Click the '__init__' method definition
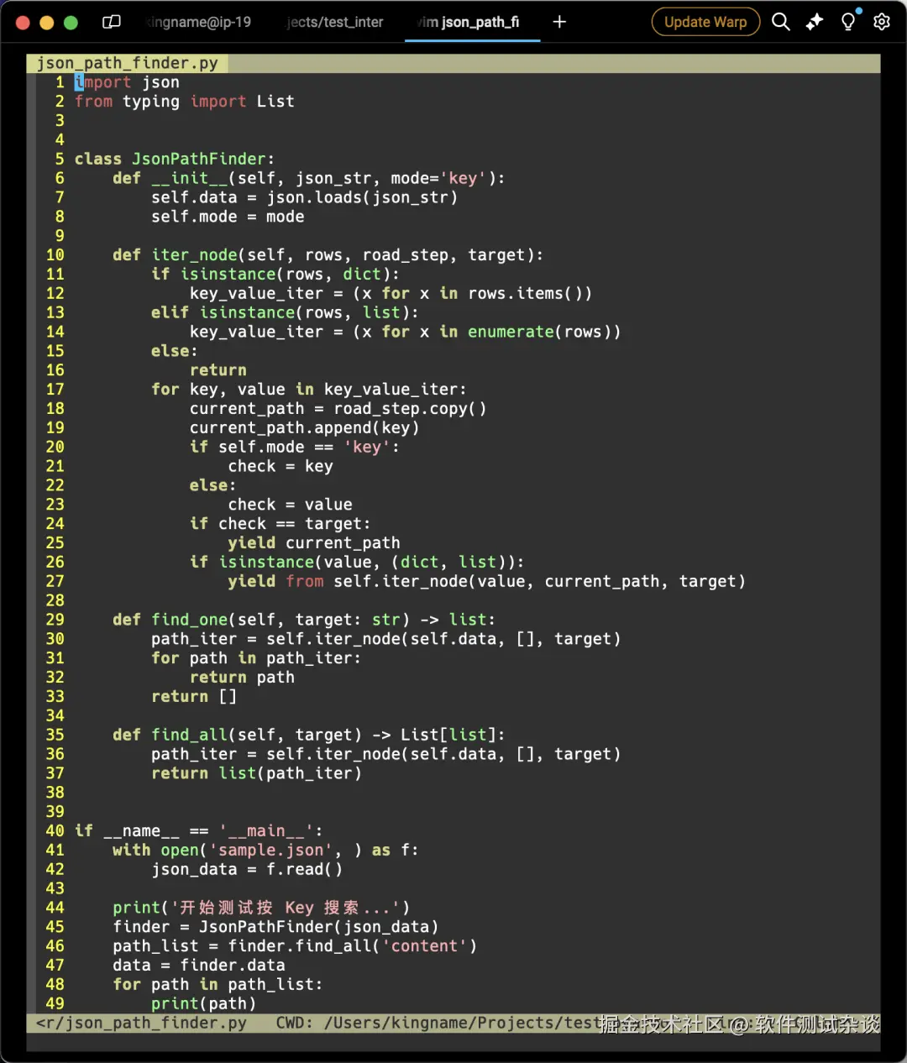The height and width of the screenshot is (1063, 907). pyautogui.click(x=309, y=178)
